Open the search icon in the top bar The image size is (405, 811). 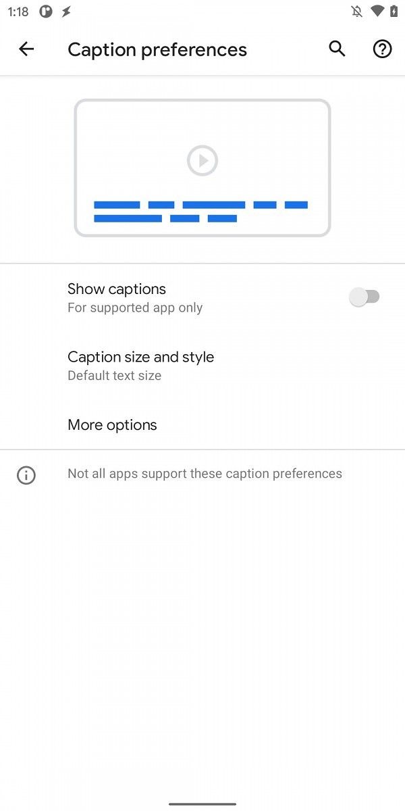336,49
